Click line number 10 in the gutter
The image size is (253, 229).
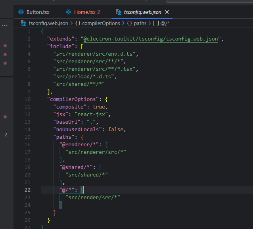[x=27, y=99]
